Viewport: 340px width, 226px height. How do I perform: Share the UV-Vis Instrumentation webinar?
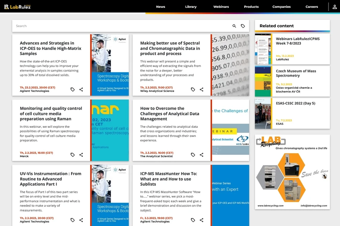point(81,220)
